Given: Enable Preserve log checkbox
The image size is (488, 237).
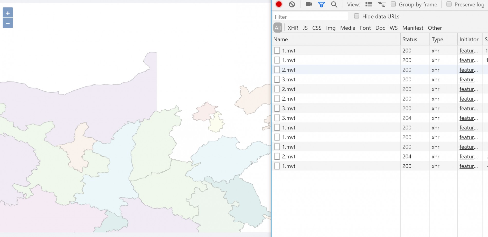Looking at the screenshot, I should pyautogui.click(x=449, y=4).
